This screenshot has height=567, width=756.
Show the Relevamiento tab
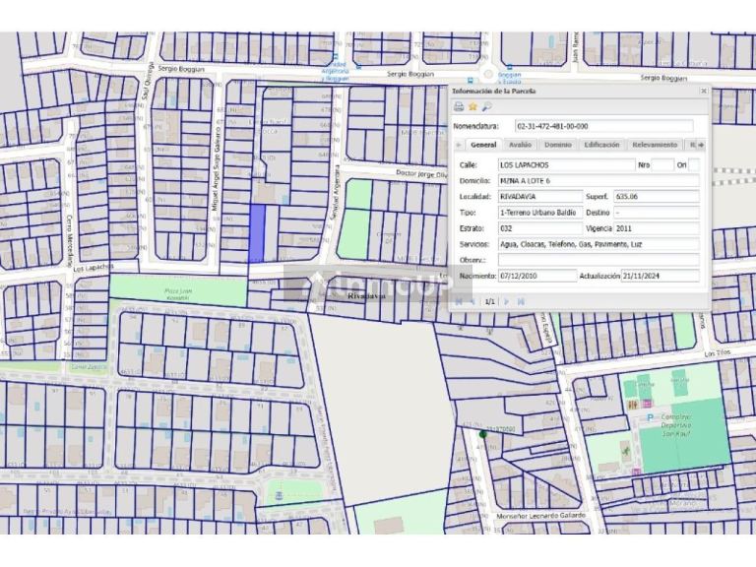click(655, 145)
